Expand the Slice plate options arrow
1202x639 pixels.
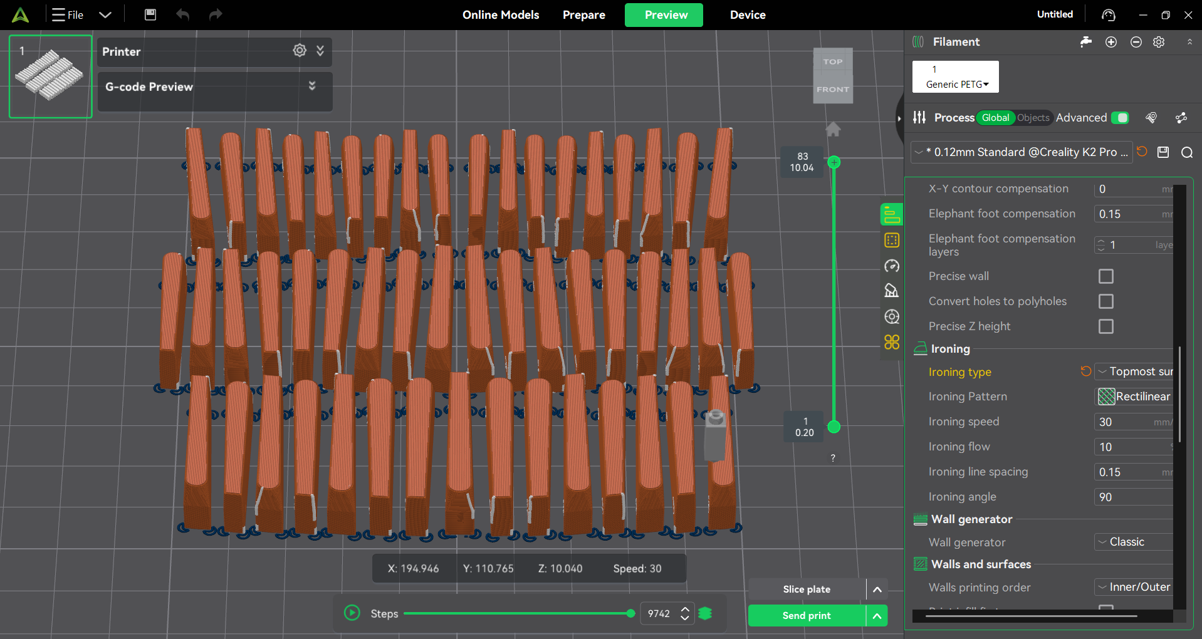[x=877, y=590]
